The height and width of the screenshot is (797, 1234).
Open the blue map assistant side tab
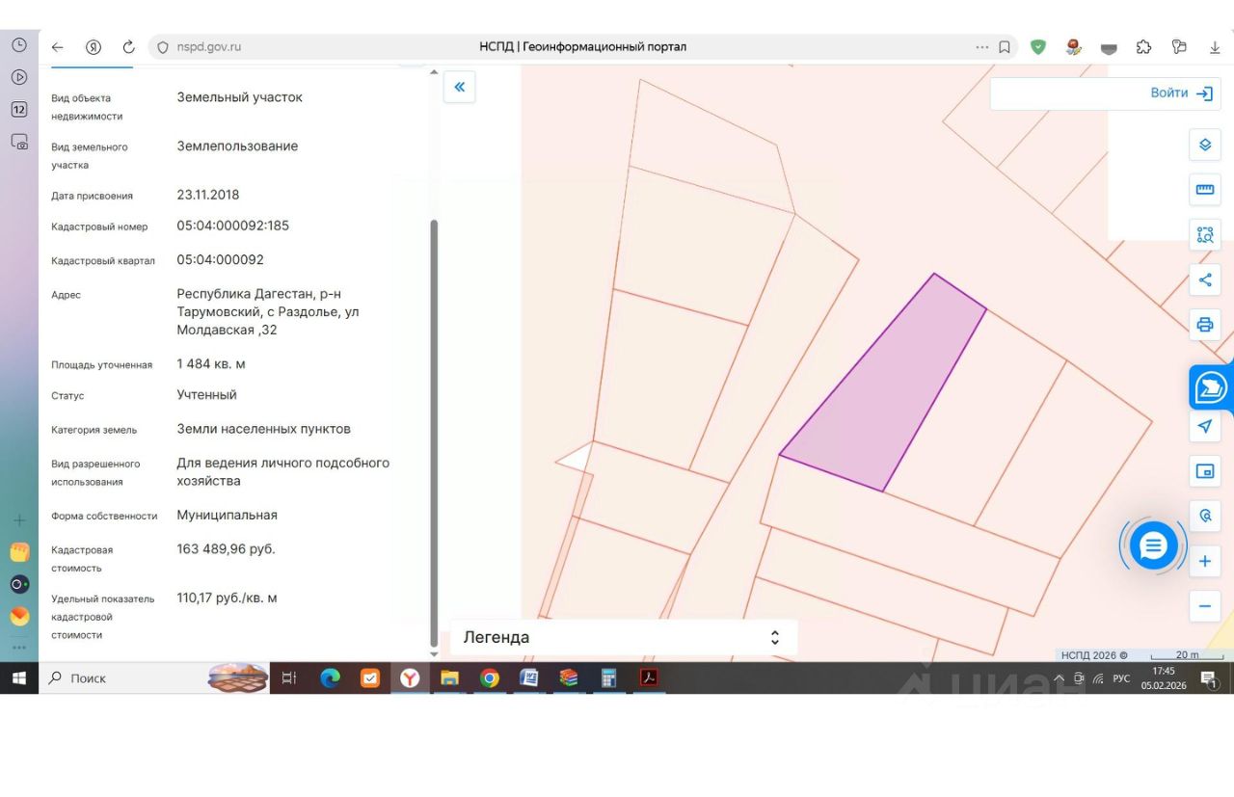coord(1212,387)
